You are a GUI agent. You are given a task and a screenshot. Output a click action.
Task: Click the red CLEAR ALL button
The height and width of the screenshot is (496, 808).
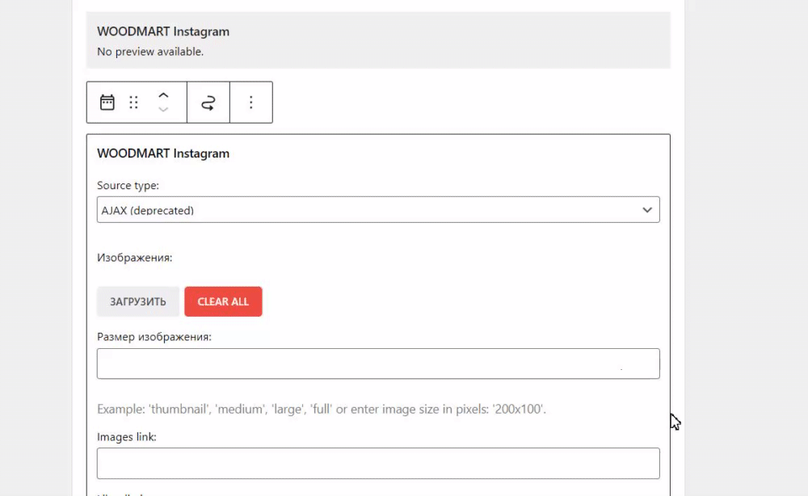[223, 301]
